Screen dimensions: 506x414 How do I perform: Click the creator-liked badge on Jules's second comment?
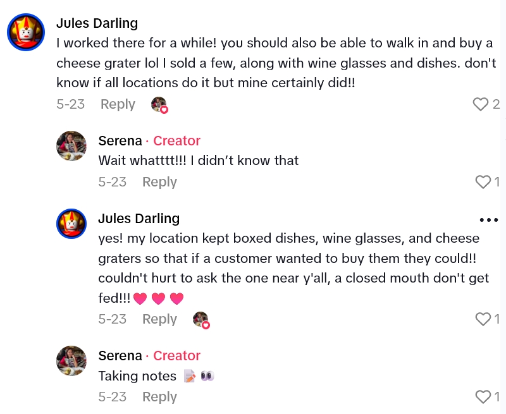tap(202, 319)
